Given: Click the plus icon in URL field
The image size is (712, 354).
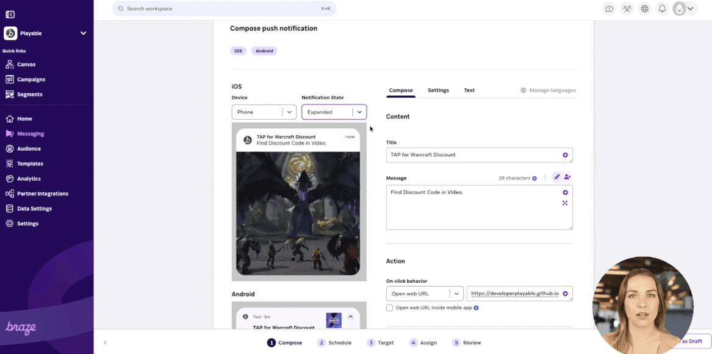Looking at the screenshot, I should pyautogui.click(x=566, y=294).
